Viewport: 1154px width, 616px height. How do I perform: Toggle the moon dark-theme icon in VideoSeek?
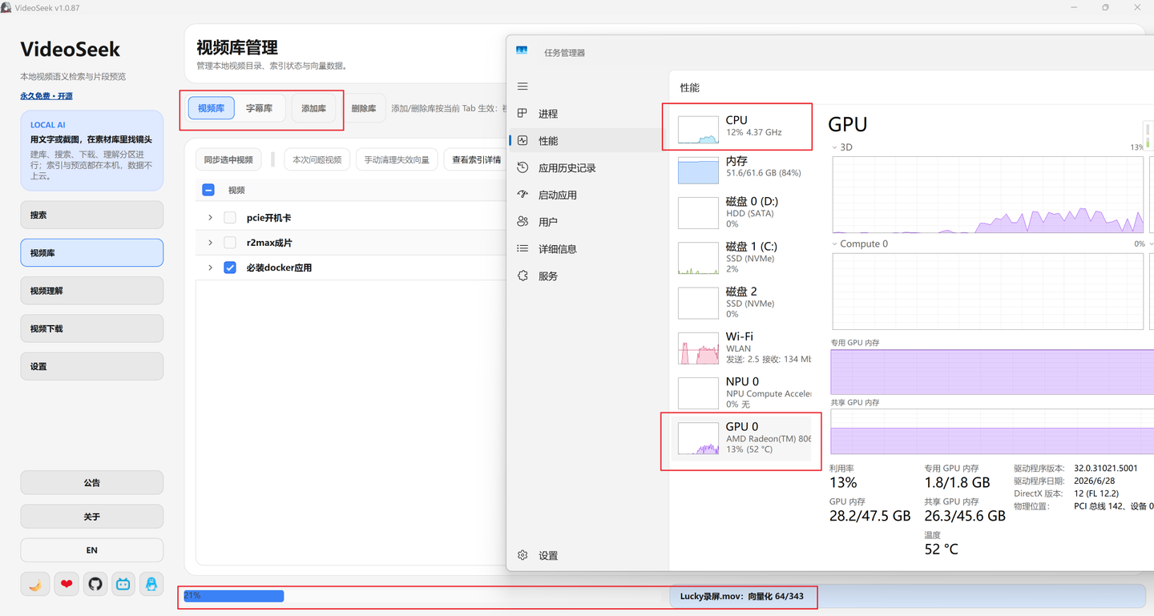(x=35, y=584)
